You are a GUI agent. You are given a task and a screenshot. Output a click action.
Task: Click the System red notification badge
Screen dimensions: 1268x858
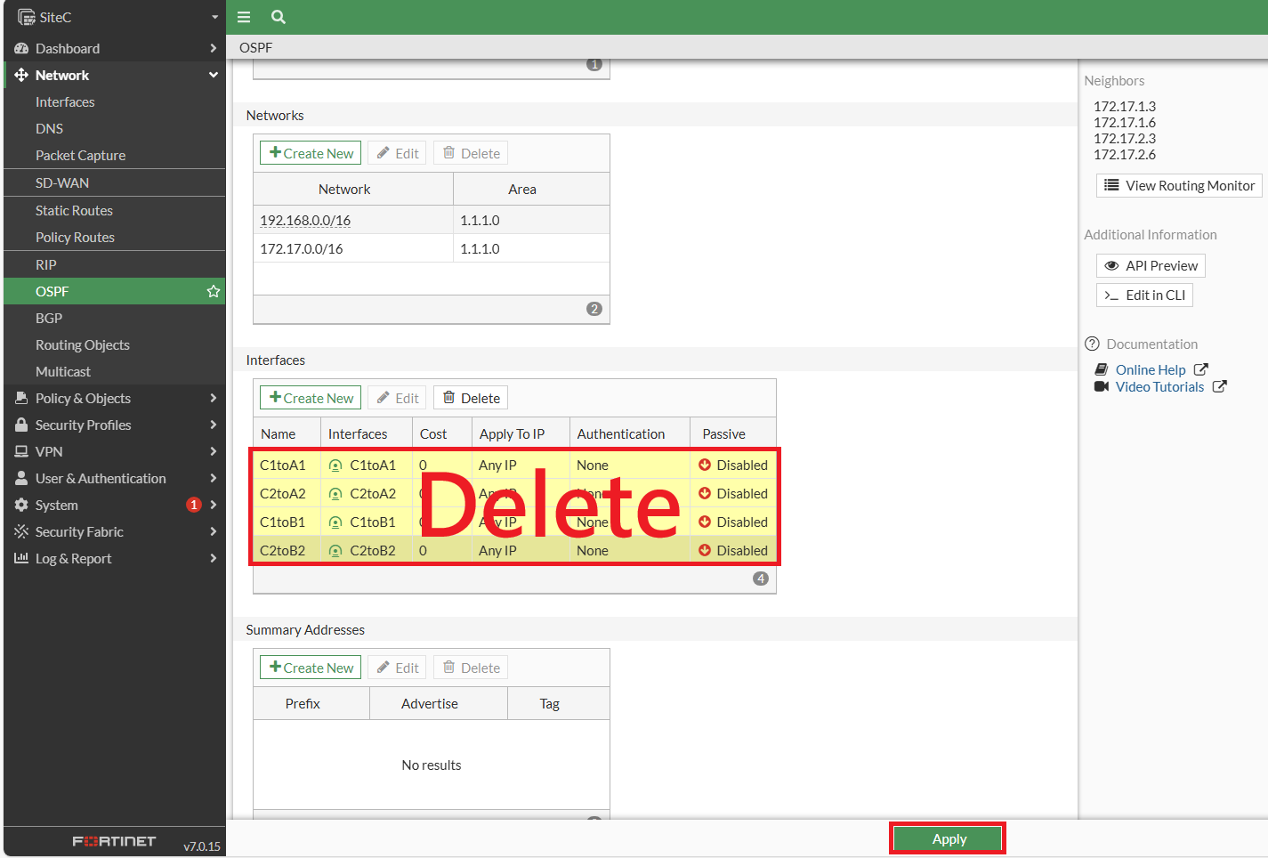(x=194, y=505)
